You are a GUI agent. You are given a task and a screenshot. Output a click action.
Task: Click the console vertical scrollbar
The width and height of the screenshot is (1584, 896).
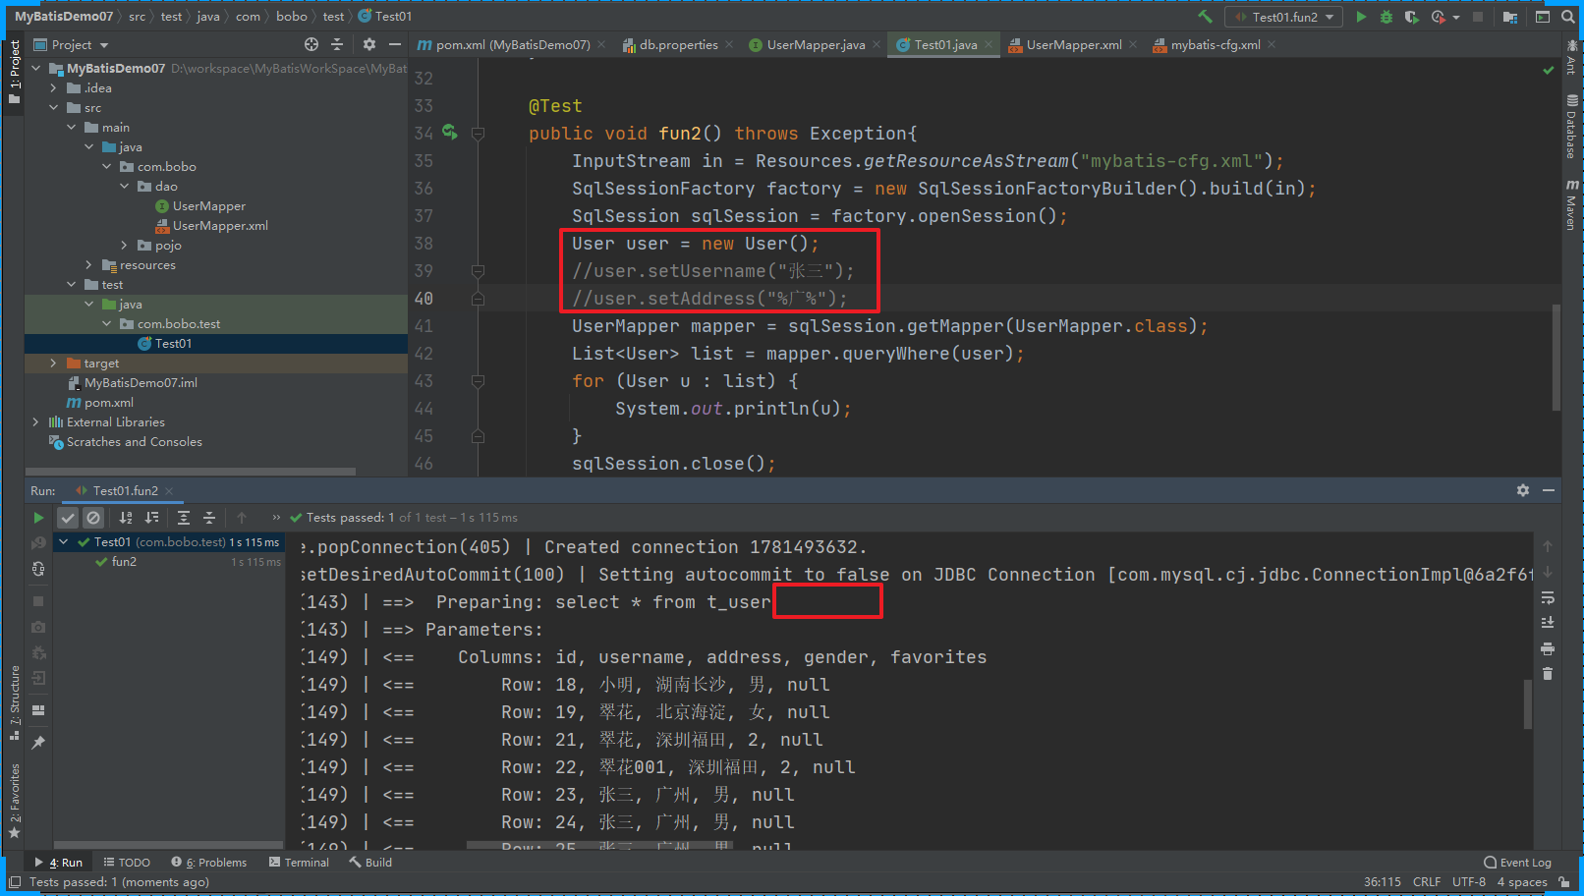1528,704
